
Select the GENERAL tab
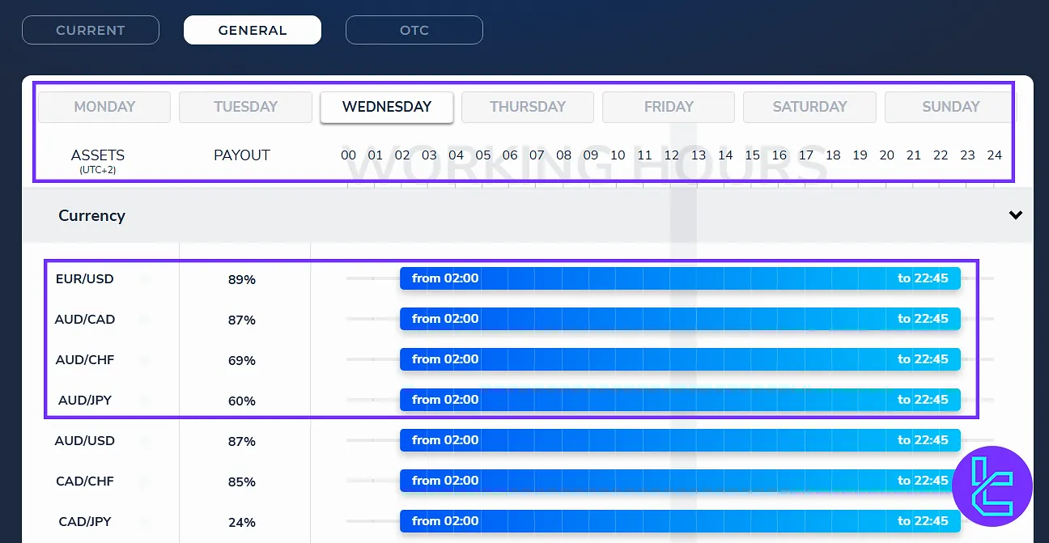point(253,30)
